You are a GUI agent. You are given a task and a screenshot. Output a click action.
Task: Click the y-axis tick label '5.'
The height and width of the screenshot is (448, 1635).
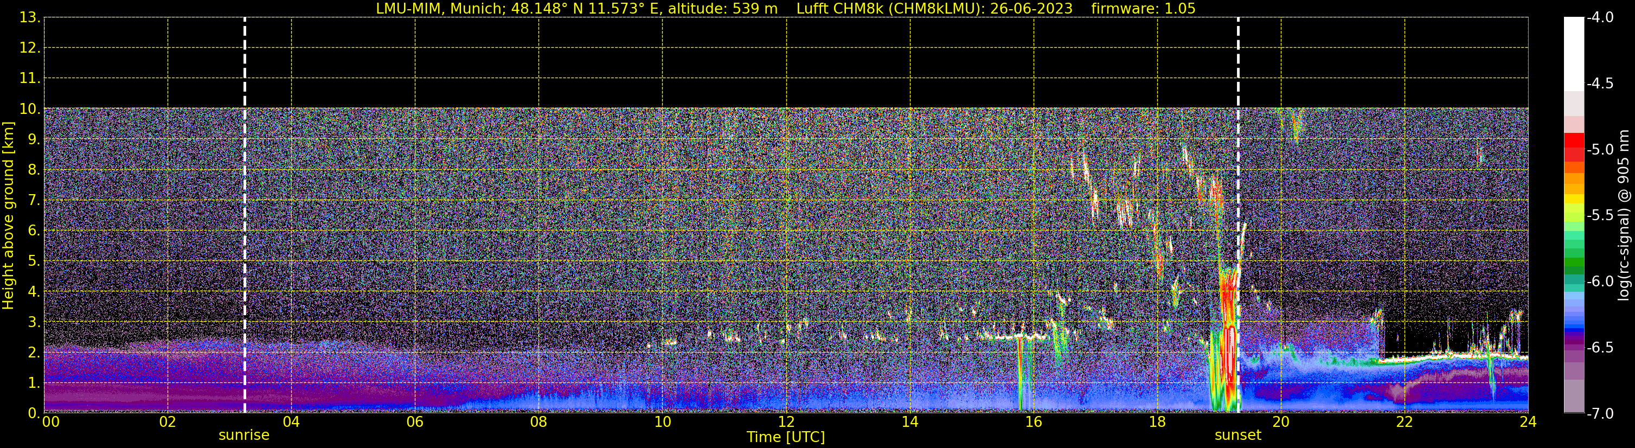click(34, 261)
